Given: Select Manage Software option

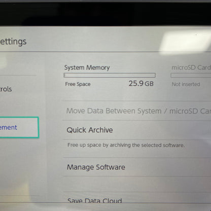Looking at the screenshot, I should click(137, 167).
